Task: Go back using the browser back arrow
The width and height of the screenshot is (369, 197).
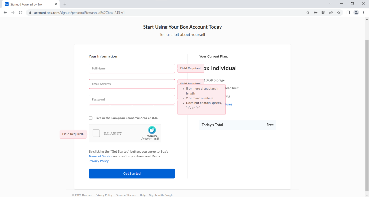Action: pyautogui.click(x=5, y=13)
